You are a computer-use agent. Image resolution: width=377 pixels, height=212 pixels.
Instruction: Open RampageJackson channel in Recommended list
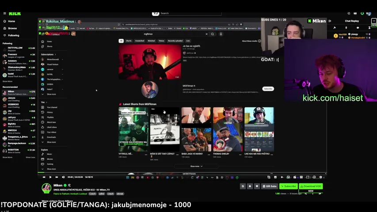point(19,144)
